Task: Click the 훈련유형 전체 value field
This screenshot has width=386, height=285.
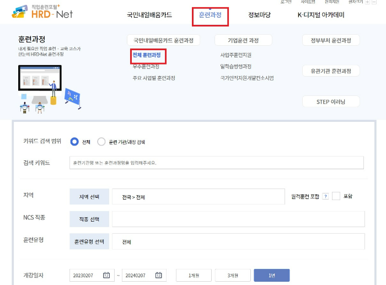Action: click(x=238, y=241)
